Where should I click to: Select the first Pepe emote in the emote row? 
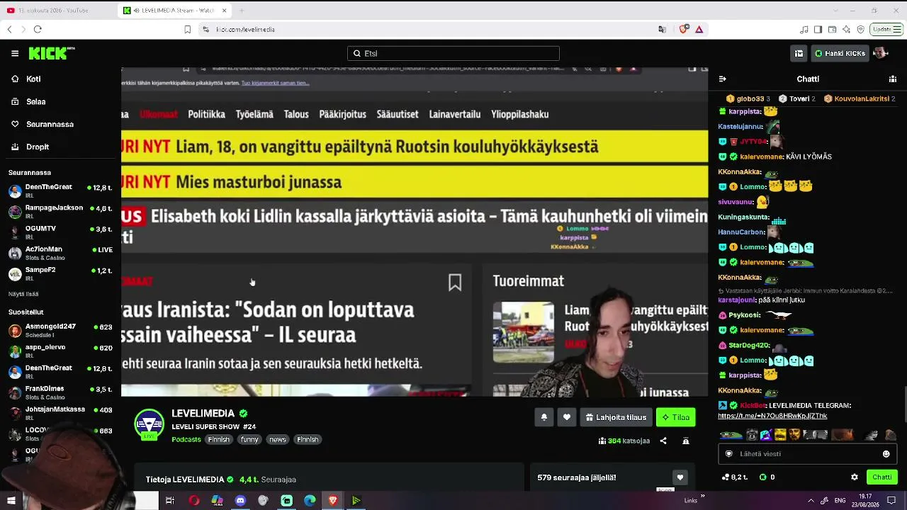click(x=730, y=435)
